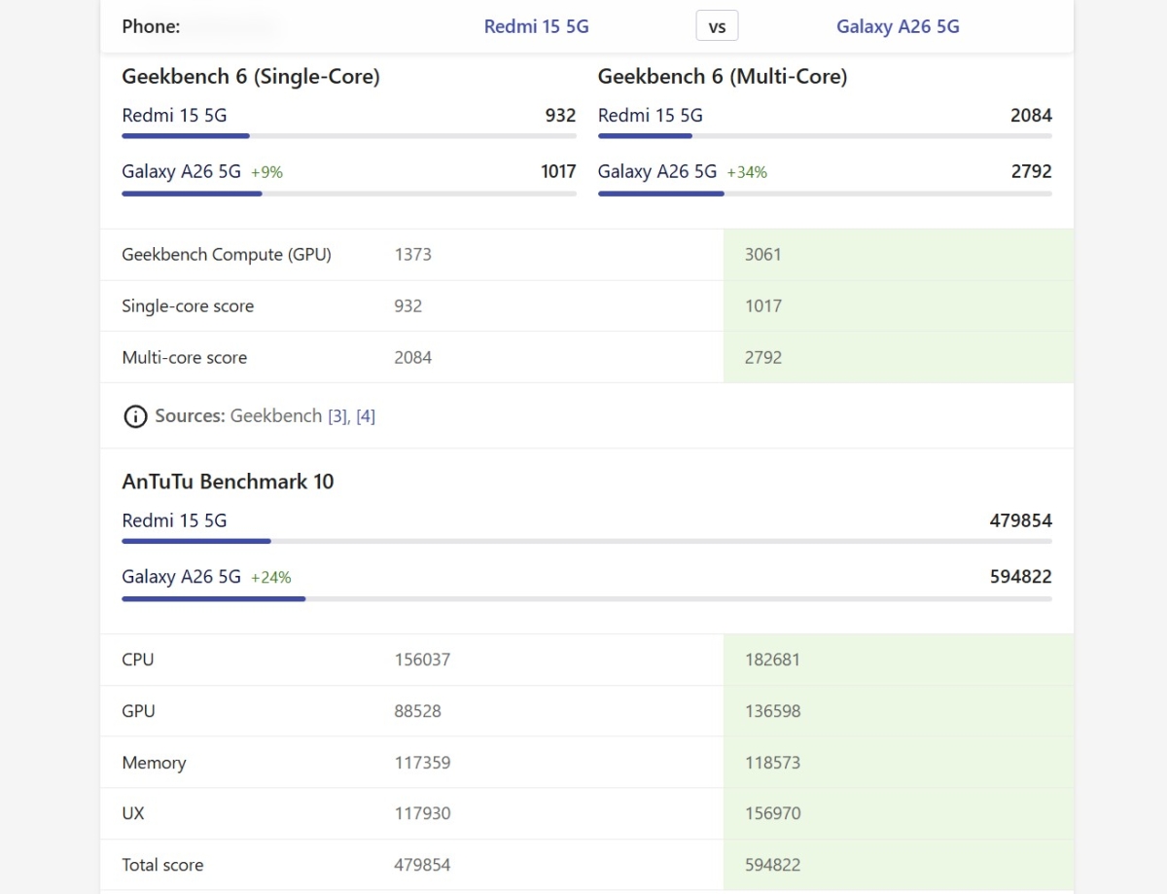Select the UX score cell 156970

(773, 813)
